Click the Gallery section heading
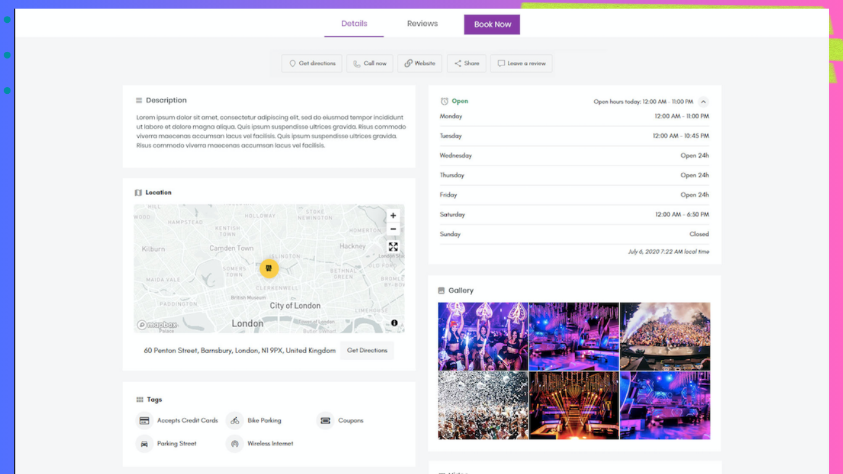 tap(461, 291)
